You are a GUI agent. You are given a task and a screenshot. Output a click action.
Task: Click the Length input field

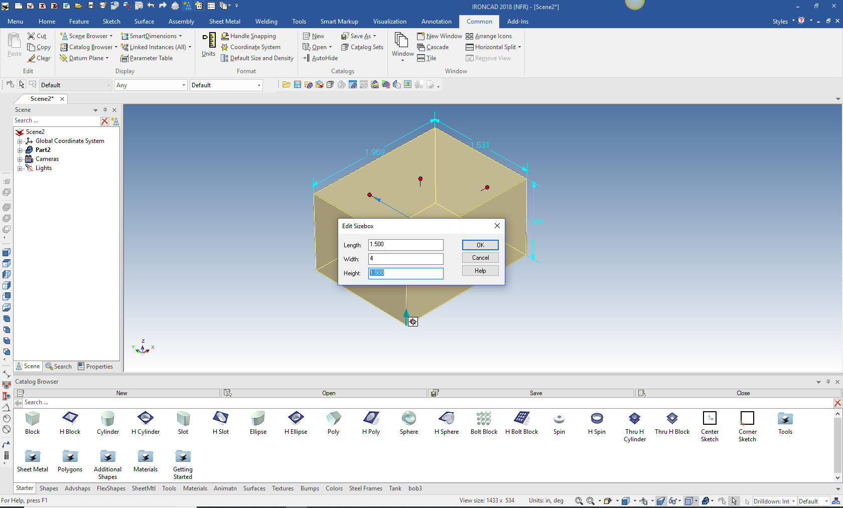(406, 245)
